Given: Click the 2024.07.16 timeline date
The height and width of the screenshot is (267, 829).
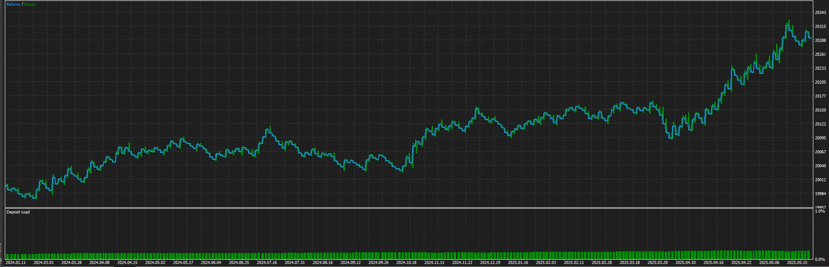Looking at the screenshot, I should pos(267,263).
